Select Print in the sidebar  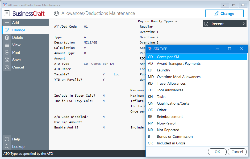tap(26, 52)
